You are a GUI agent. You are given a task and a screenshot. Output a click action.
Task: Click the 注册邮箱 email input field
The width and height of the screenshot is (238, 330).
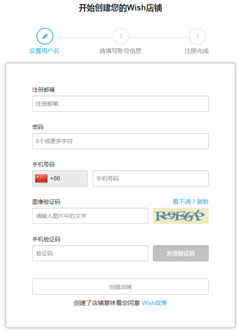(120, 103)
